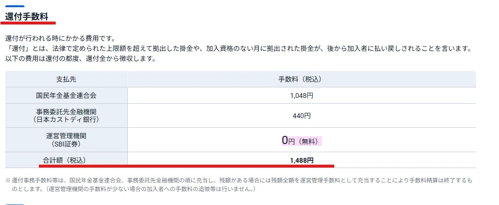Click the 1,048円 fee value

(x=302, y=96)
